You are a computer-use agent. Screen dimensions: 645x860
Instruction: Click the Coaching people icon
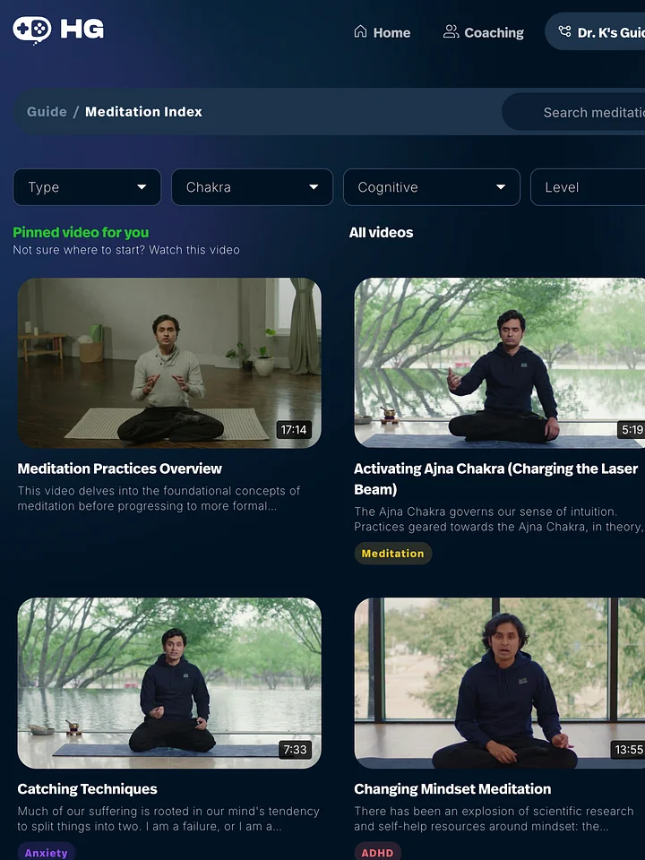[x=451, y=32]
